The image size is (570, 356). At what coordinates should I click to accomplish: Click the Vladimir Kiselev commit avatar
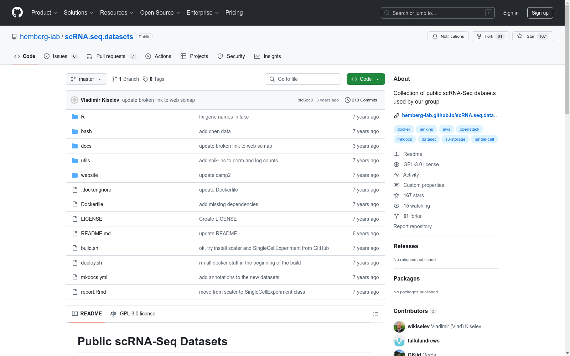(x=74, y=100)
